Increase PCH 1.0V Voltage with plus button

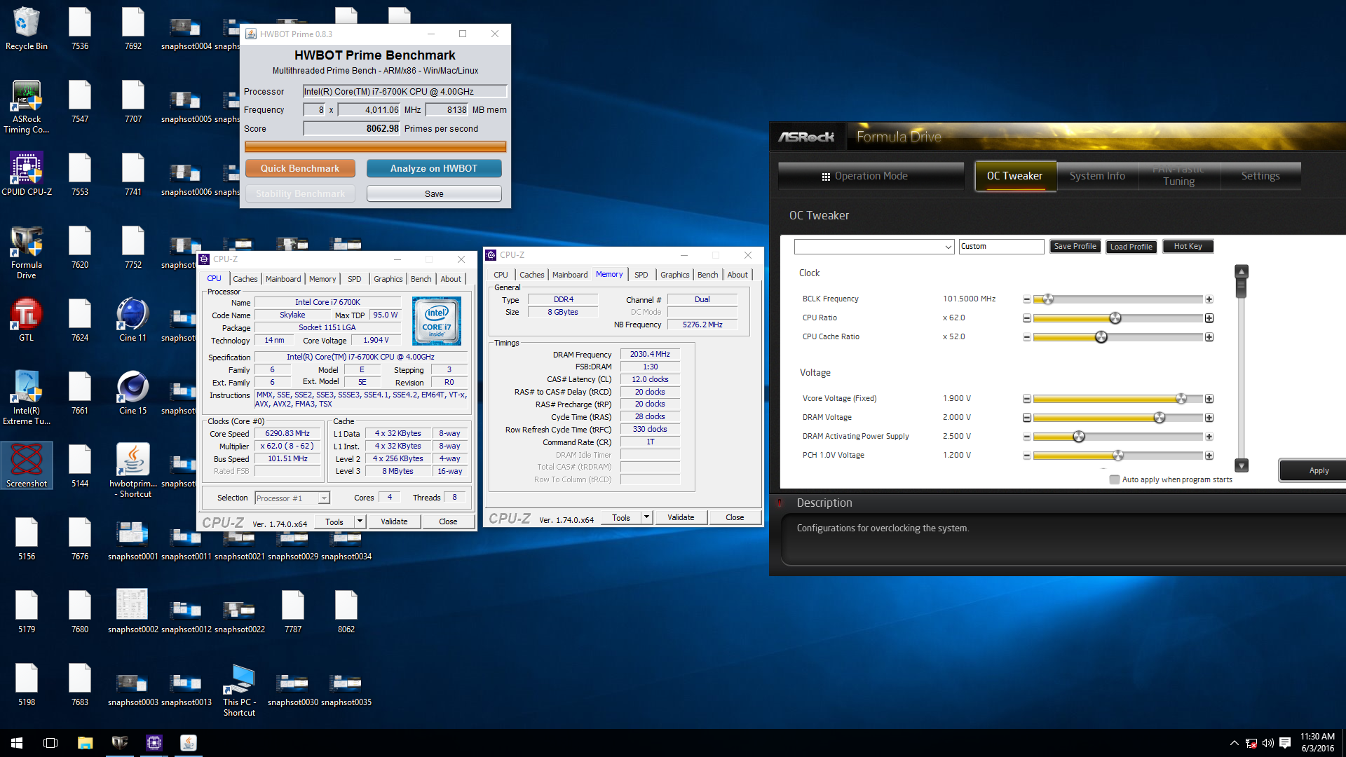(1209, 456)
